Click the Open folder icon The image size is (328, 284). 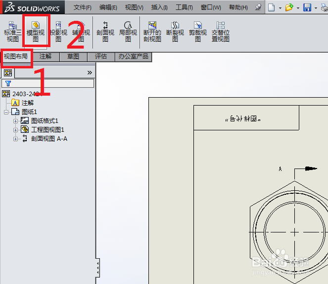click(x=289, y=7)
